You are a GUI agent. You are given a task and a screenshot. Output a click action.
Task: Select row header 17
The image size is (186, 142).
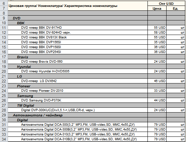pos(4,57)
